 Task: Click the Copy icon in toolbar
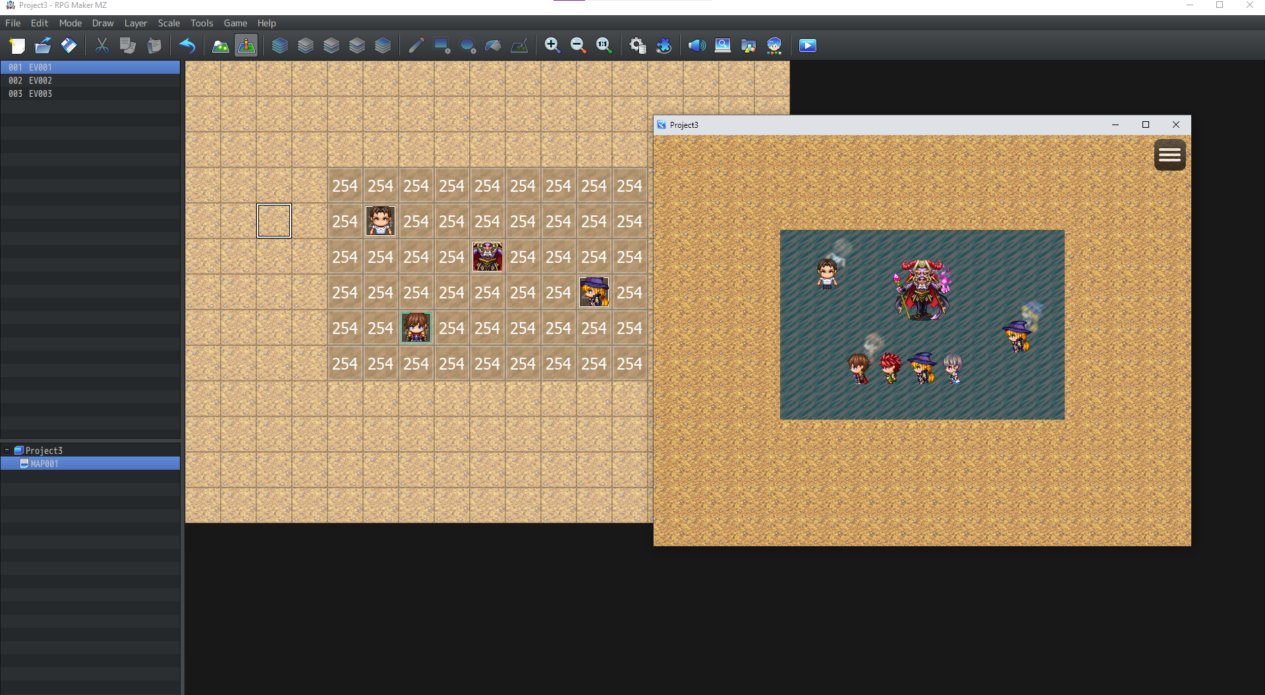128,45
